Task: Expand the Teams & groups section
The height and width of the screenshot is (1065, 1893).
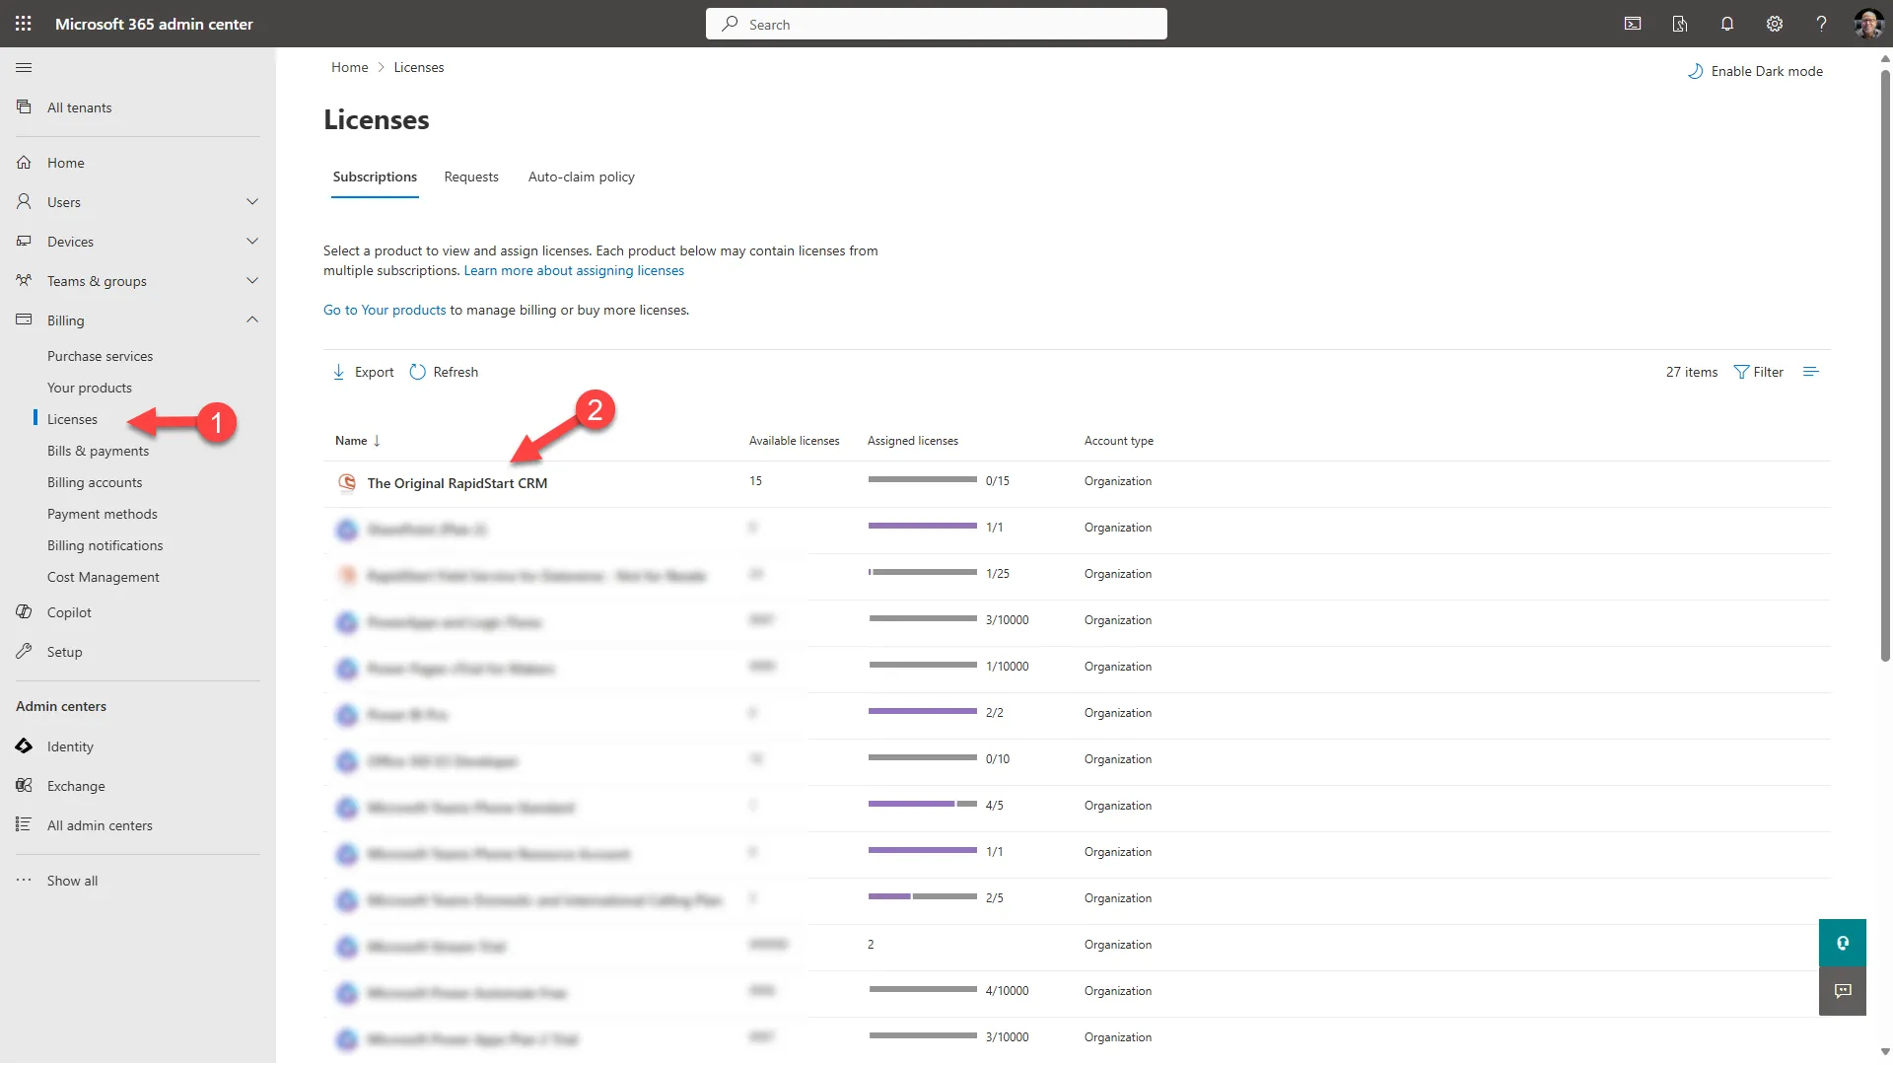Action: point(252,280)
